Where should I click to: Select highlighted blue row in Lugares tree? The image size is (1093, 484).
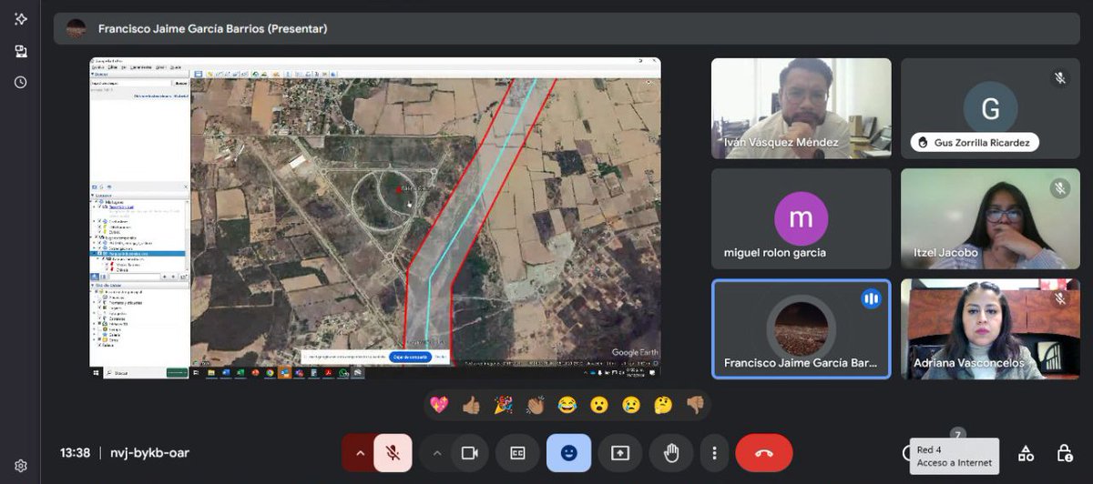[138, 254]
